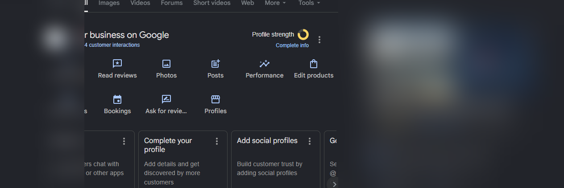
Task: Expand the Tools dropdown
Action: coord(309,3)
